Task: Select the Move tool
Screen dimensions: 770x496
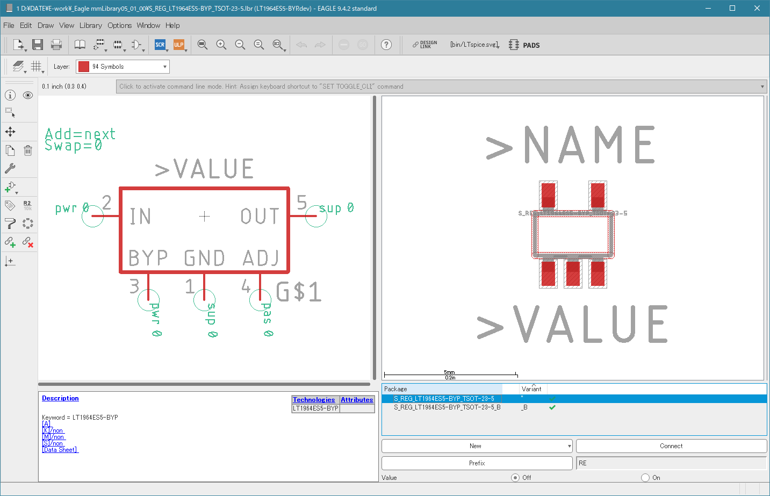Action: pyautogui.click(x=10, y=132)
